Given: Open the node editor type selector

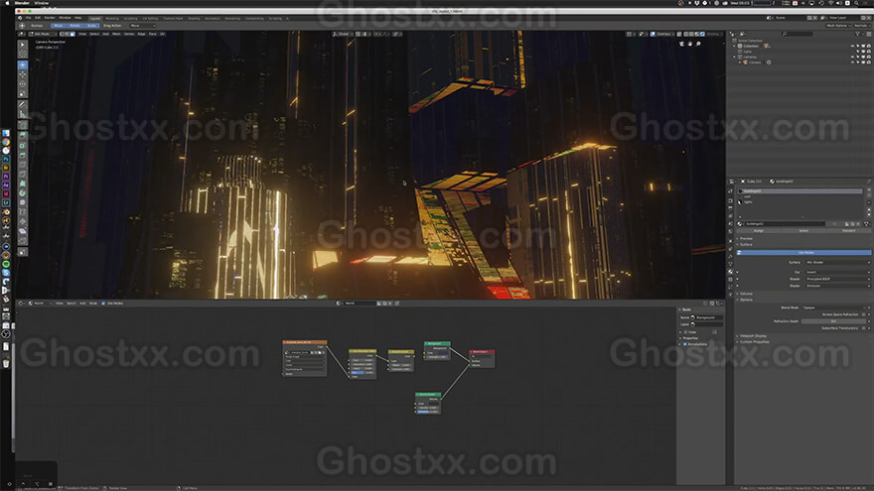Looking at the screenshot, I should pyautogui.click(x=22, y=304).
